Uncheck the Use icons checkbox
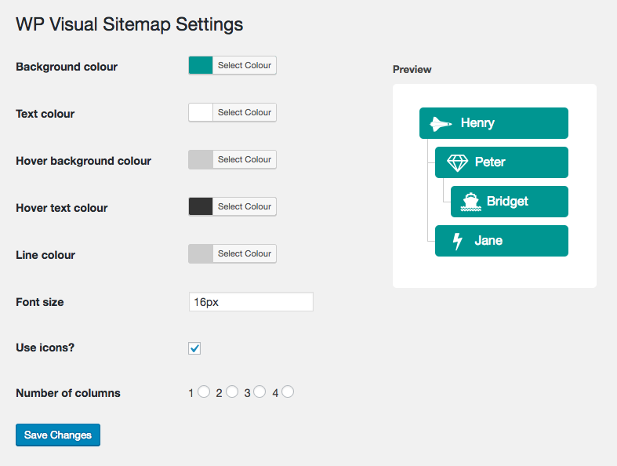The image size is (617, 466). point(194,348)
